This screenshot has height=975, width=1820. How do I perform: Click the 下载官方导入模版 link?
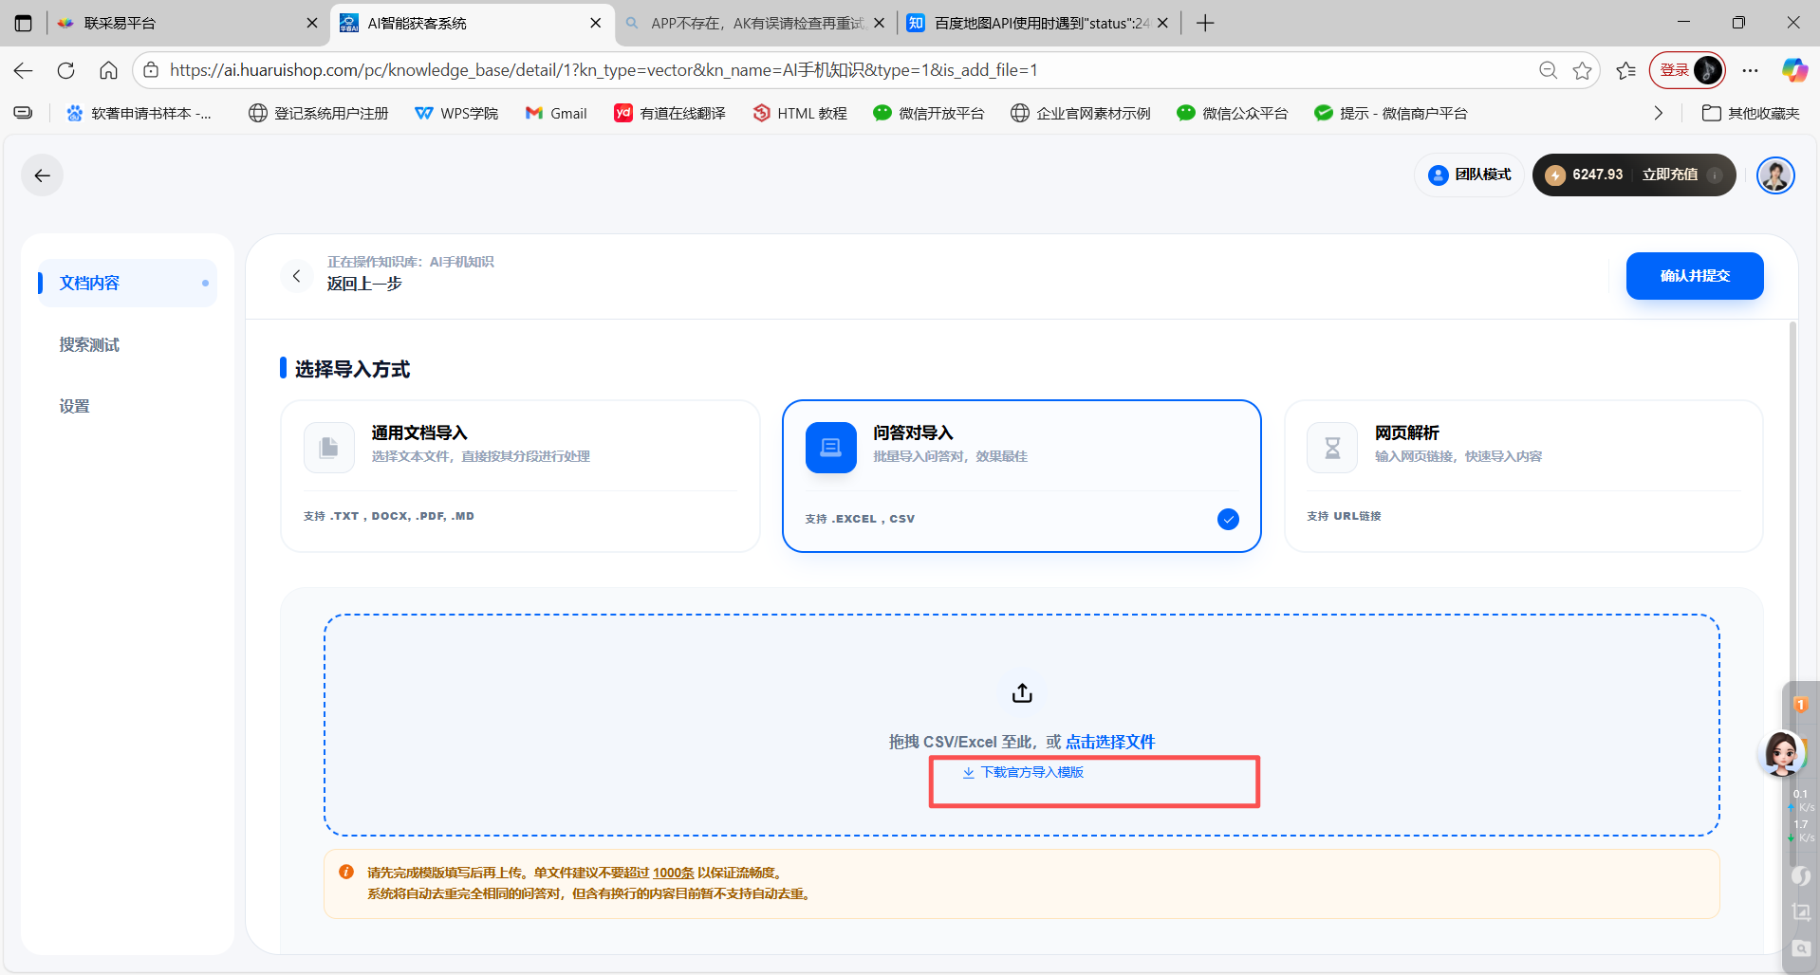coord(1031,772)
